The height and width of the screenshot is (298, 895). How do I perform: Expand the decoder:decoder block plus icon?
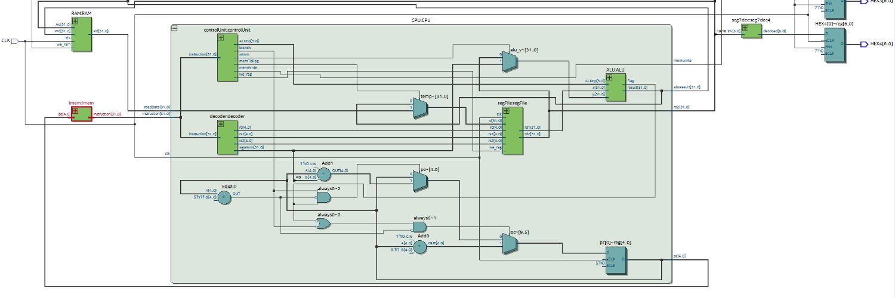[221, 124]
